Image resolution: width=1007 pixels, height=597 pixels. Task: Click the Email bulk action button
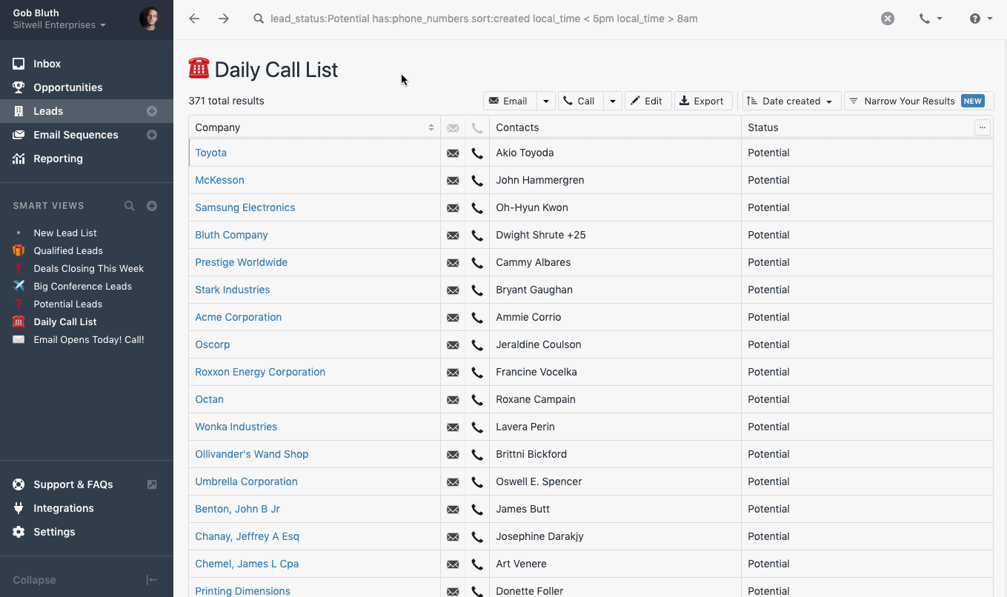click(509, 101)
